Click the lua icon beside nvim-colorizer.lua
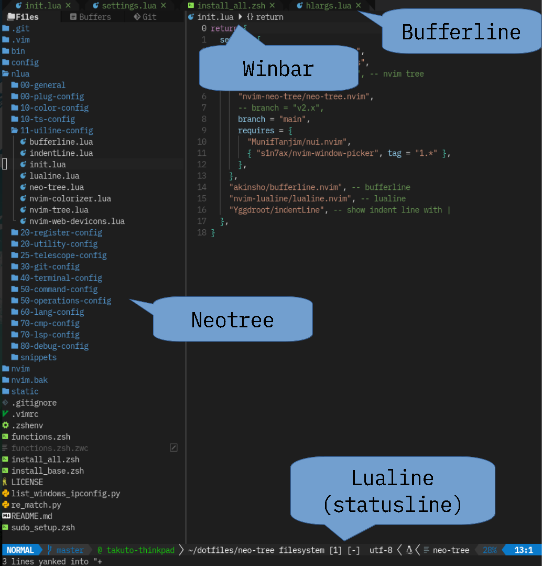Image resolution: width=542 pixels, height=566 pixels. point(23,198)
